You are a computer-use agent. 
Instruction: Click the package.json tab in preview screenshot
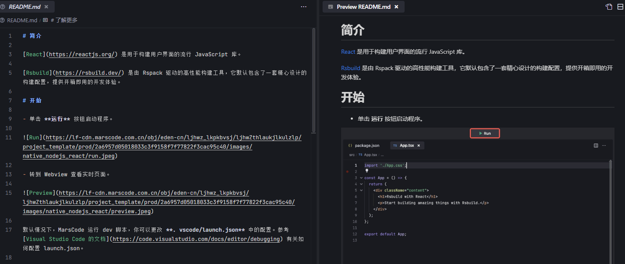(x=364, y=145)
